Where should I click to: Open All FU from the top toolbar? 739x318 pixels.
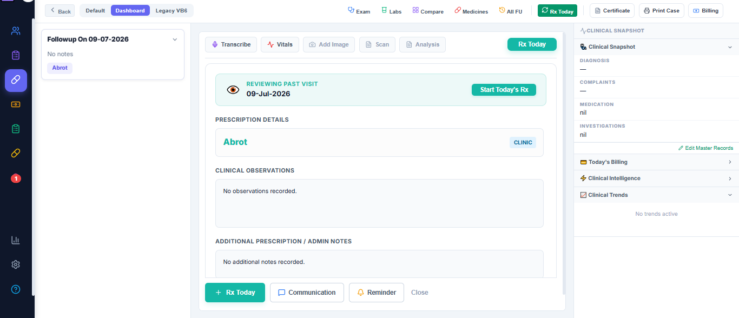pos(511,11)
